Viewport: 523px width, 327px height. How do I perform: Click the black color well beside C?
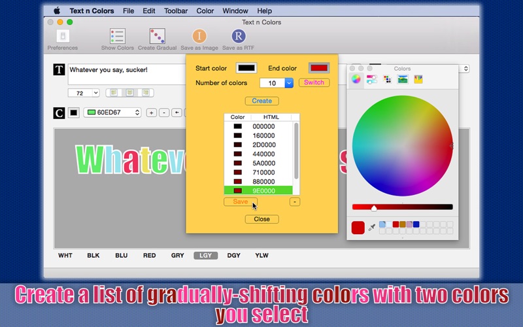74,112
